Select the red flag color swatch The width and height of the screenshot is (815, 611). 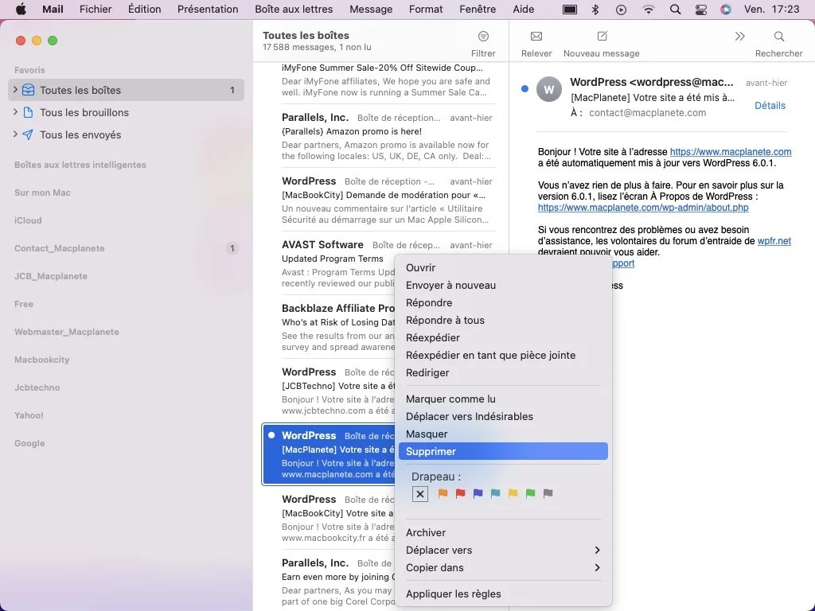pyautogui.click(x=460, y=493)
